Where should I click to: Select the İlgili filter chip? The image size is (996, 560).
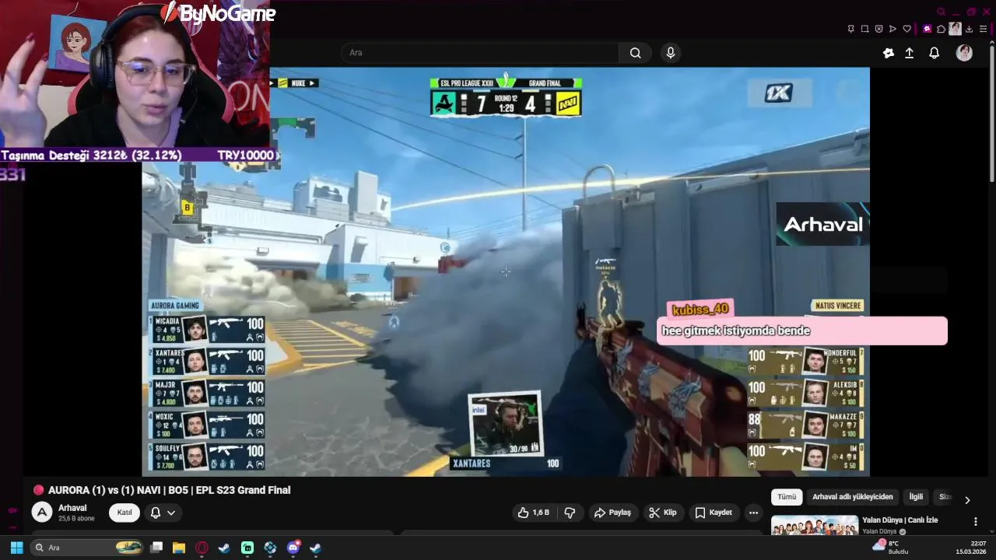(916, 497)
